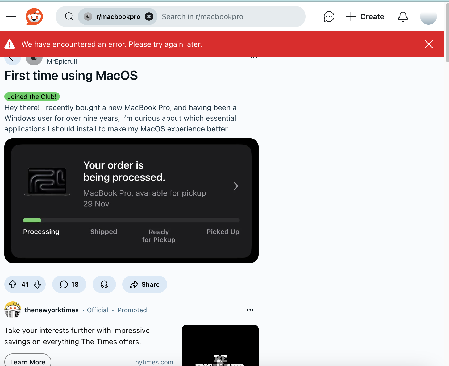Image resolution: width=449 pixels, height=366 pixels.
Task: Click the 'Shipped' status label
Action: click(x=103, y=232)
